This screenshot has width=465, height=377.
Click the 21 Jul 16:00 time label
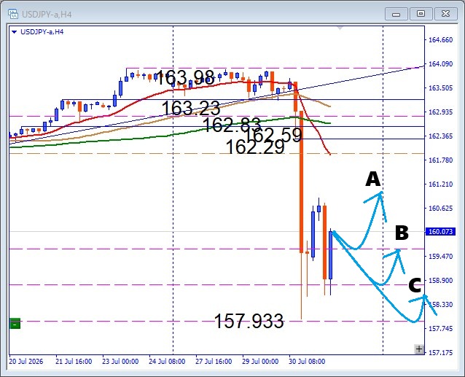[x=74, y=361]
